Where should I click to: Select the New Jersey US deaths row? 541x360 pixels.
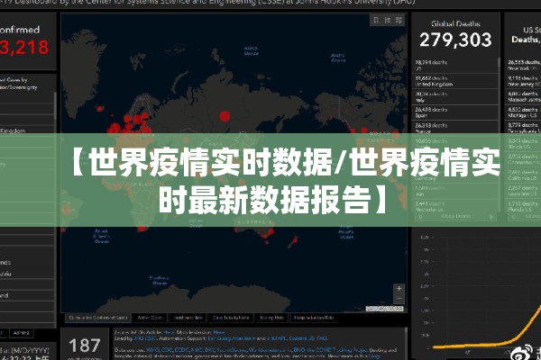[523, 81]
